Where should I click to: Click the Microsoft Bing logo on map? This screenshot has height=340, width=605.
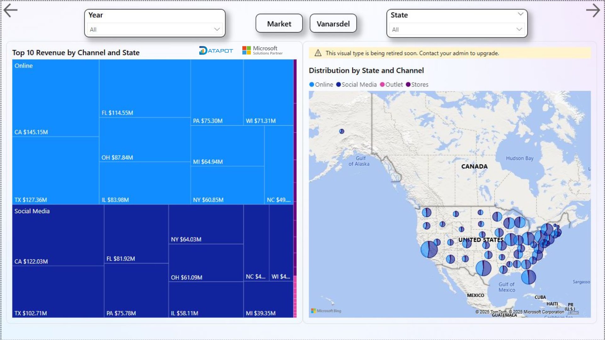point(326,311)
